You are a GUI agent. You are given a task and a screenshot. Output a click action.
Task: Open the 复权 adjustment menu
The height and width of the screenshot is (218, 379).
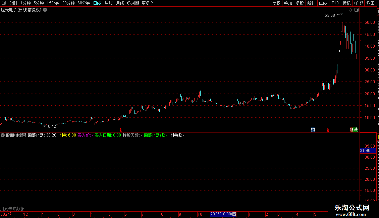click(276, 3)
